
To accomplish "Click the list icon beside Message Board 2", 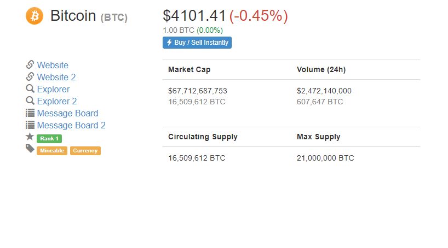I will (30, 125).
